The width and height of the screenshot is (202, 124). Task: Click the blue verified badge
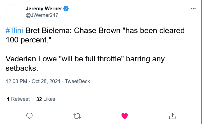[66, 9]
